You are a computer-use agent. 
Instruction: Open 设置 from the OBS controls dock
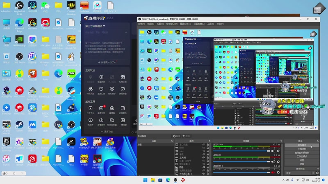302,160
